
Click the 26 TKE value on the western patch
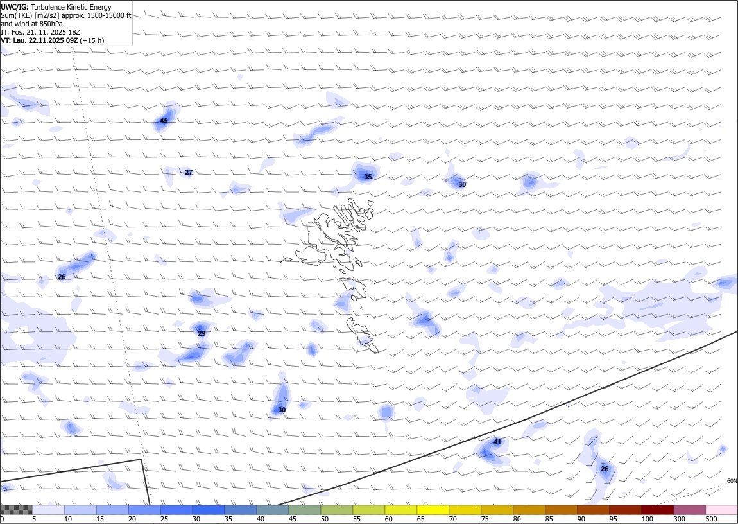[62, 277]
